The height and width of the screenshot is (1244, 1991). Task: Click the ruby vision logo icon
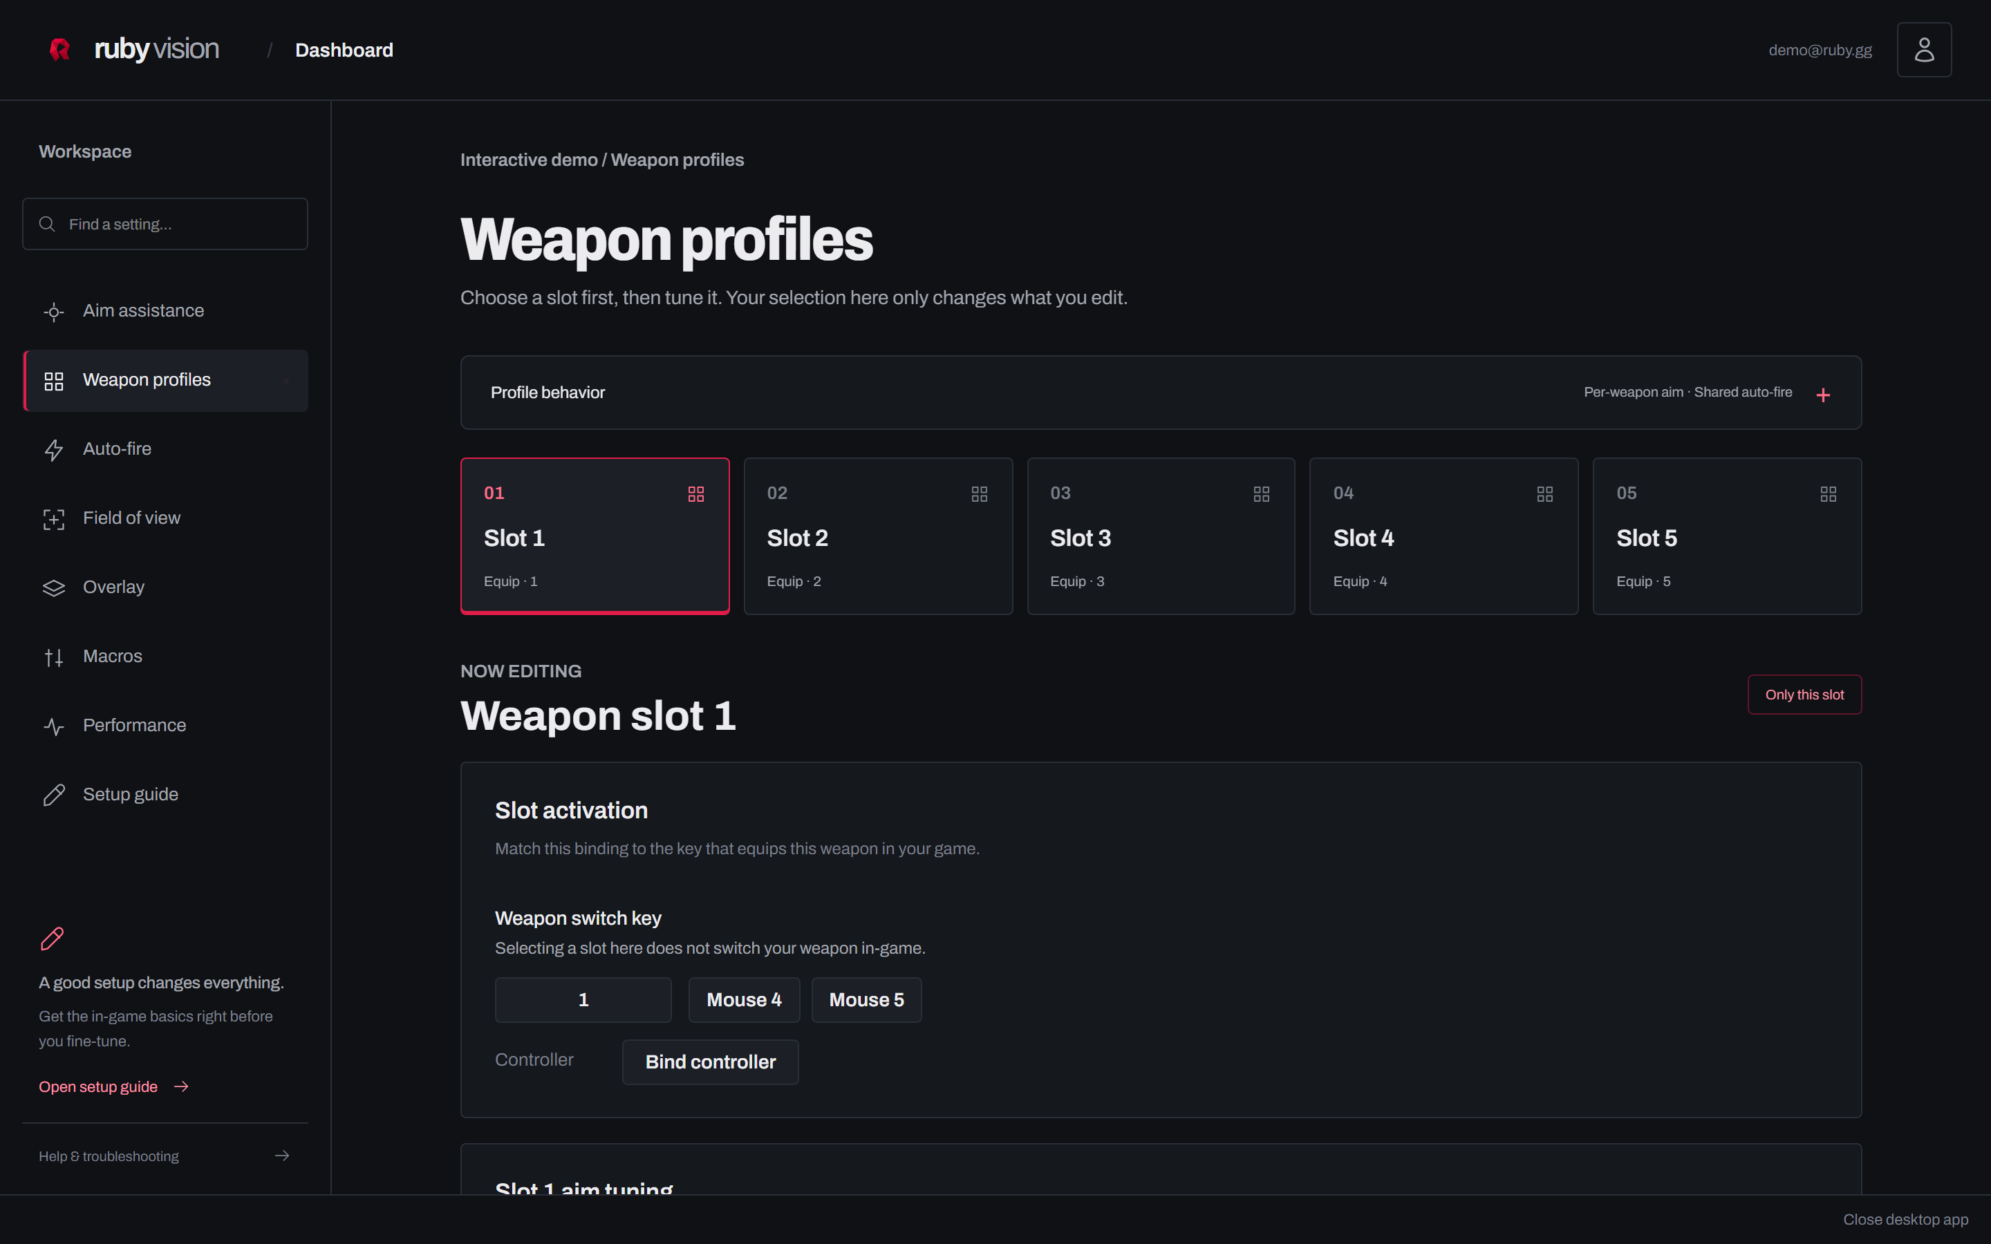(59, 49)
